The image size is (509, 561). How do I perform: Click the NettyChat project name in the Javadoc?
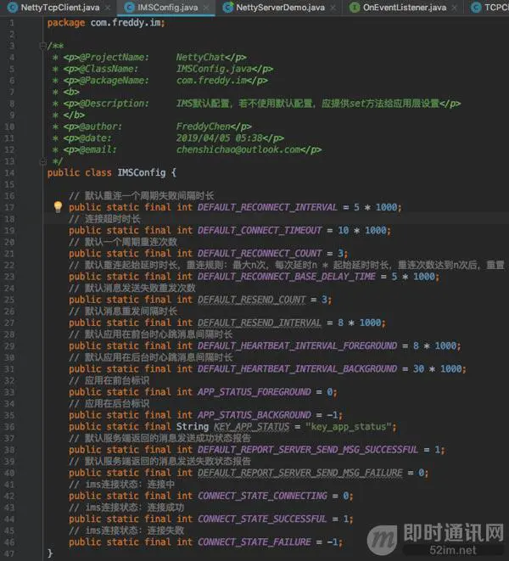200,57
